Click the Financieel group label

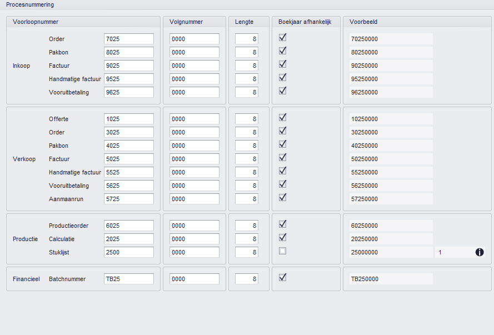coord(26,279)
